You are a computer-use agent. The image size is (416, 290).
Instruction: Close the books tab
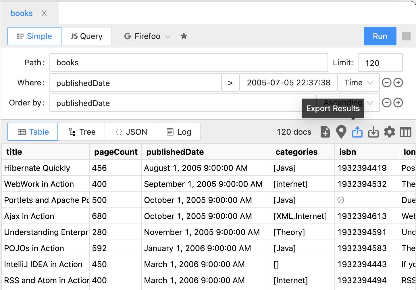[x=44, y=13]
